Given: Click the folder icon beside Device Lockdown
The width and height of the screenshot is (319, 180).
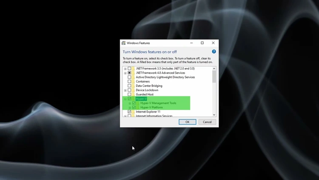Looking at the screenshot, I should 133,90.
